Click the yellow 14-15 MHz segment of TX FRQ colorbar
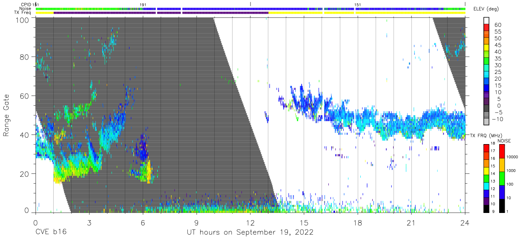 [486, 171]
